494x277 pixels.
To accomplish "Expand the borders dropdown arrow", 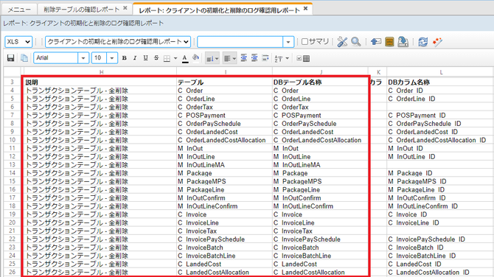I will [175, 58].
